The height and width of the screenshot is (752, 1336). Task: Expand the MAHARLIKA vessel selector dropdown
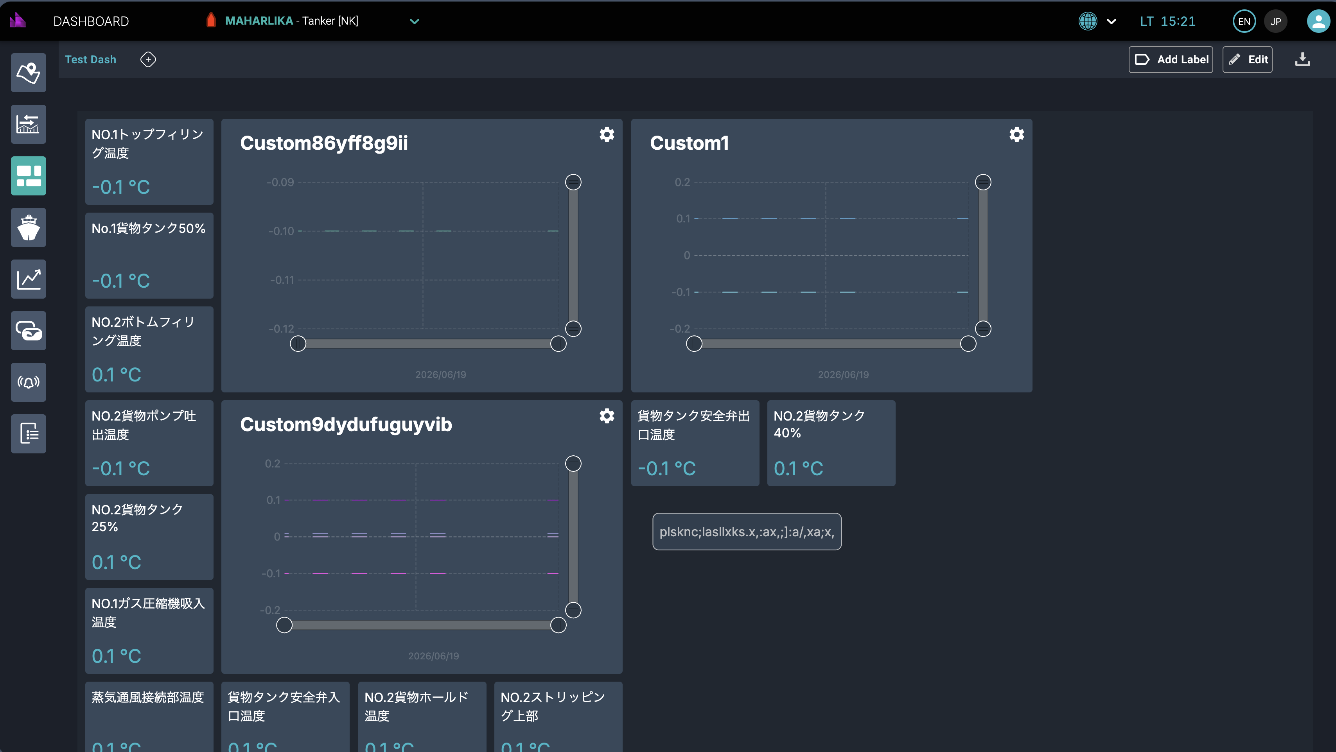pyautogui.click(x=415, y=21)
